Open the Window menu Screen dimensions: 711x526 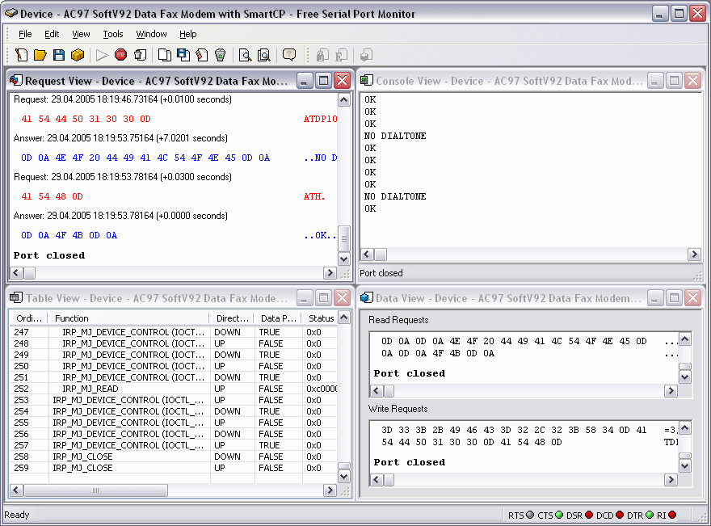click(x=151, y=34)
